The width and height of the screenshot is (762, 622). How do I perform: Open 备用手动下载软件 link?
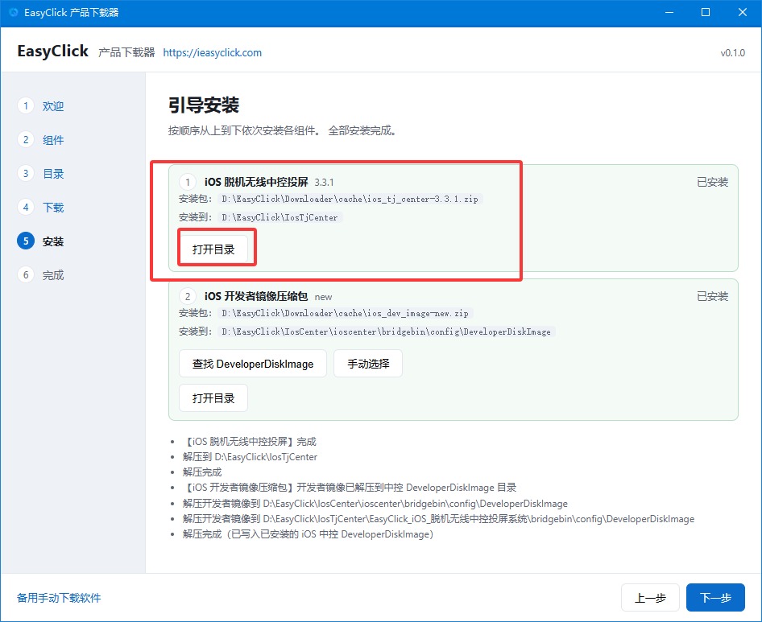tap(59, 598)
